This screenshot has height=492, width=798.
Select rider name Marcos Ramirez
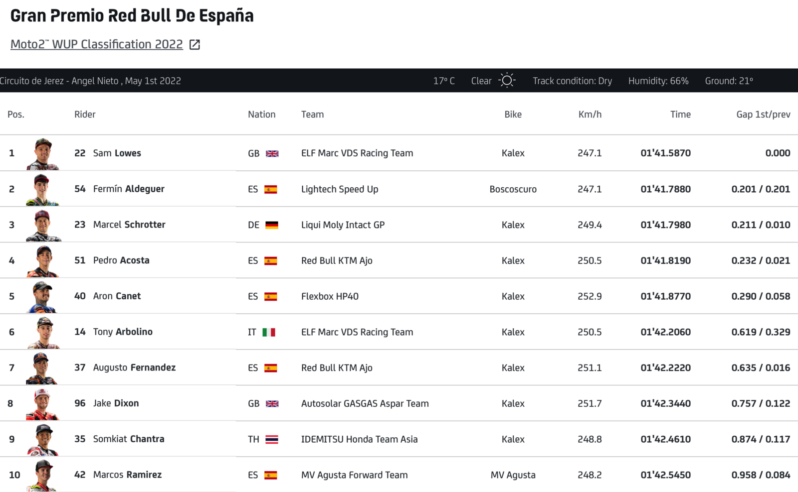click(x=128, y=475)
